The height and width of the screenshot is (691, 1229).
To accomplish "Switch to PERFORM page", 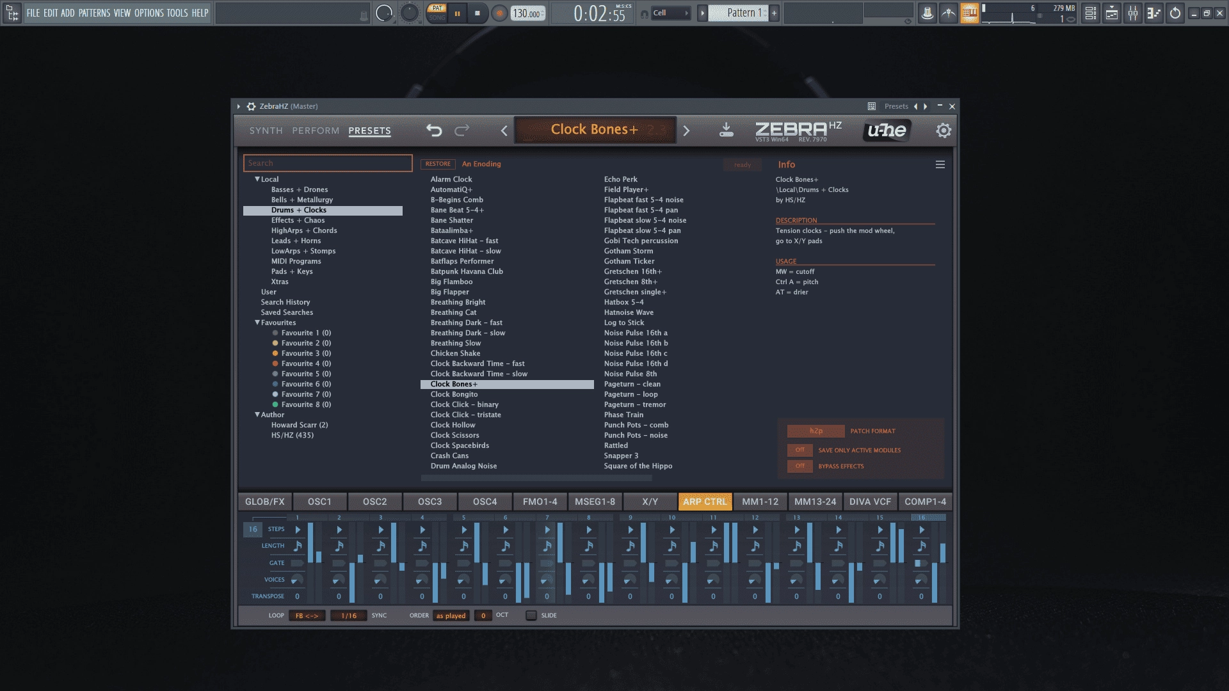I will pos(316,131).
